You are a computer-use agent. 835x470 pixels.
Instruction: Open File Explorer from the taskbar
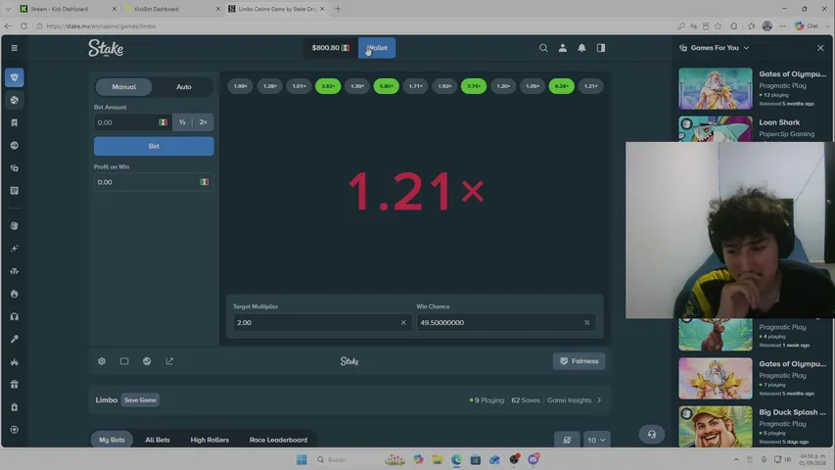tap(438, 459)
